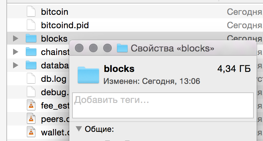Select the fee_estimates VLC cone icon
The image size is (263, 141).
click(x=31, y=105)
